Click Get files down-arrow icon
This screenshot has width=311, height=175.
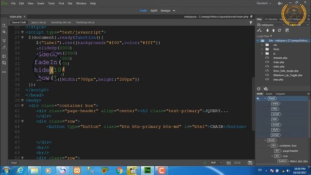point(267,30)
